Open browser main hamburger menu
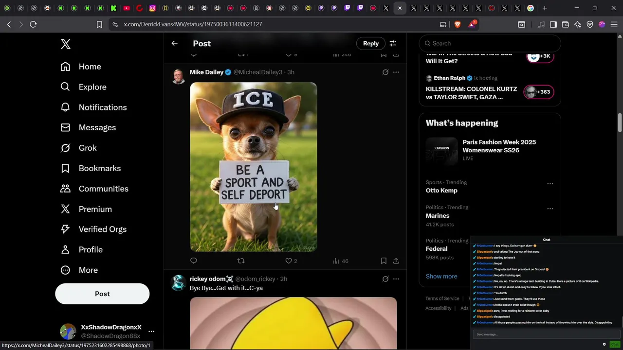Screen dimensions: 623x350 (x=614, y=24)
